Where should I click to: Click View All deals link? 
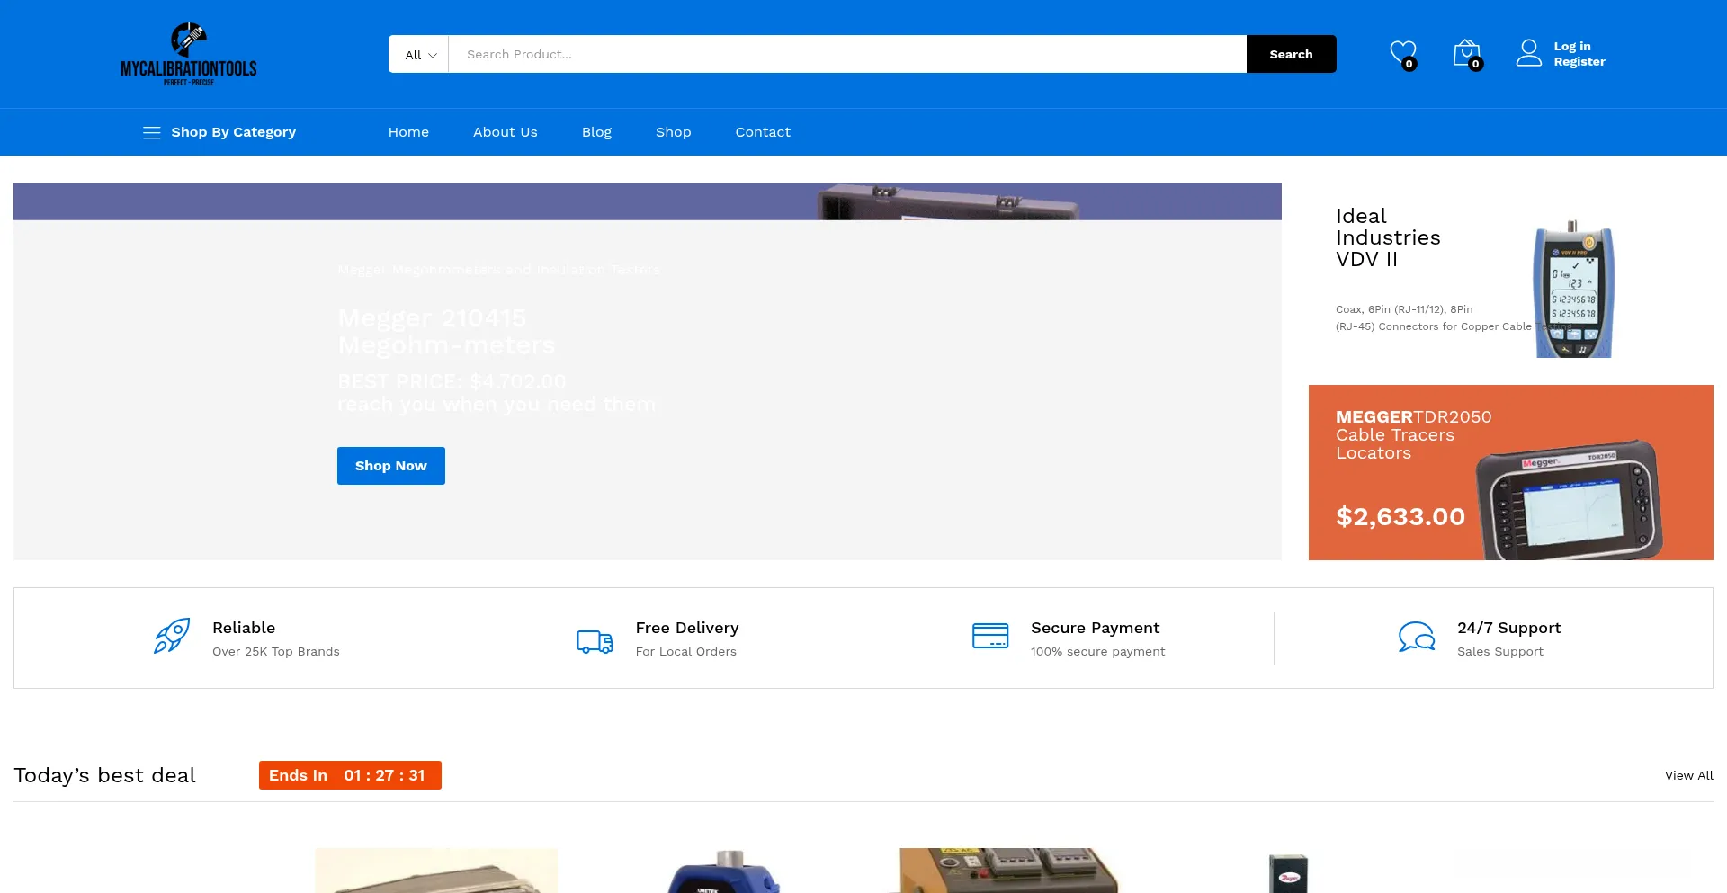[x=1689, y=775]
